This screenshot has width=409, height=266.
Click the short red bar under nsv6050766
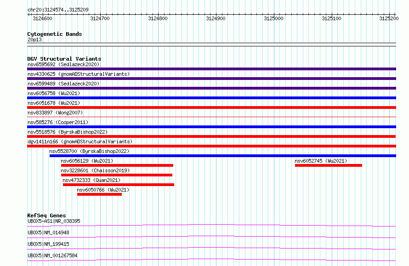coord(99,194)
